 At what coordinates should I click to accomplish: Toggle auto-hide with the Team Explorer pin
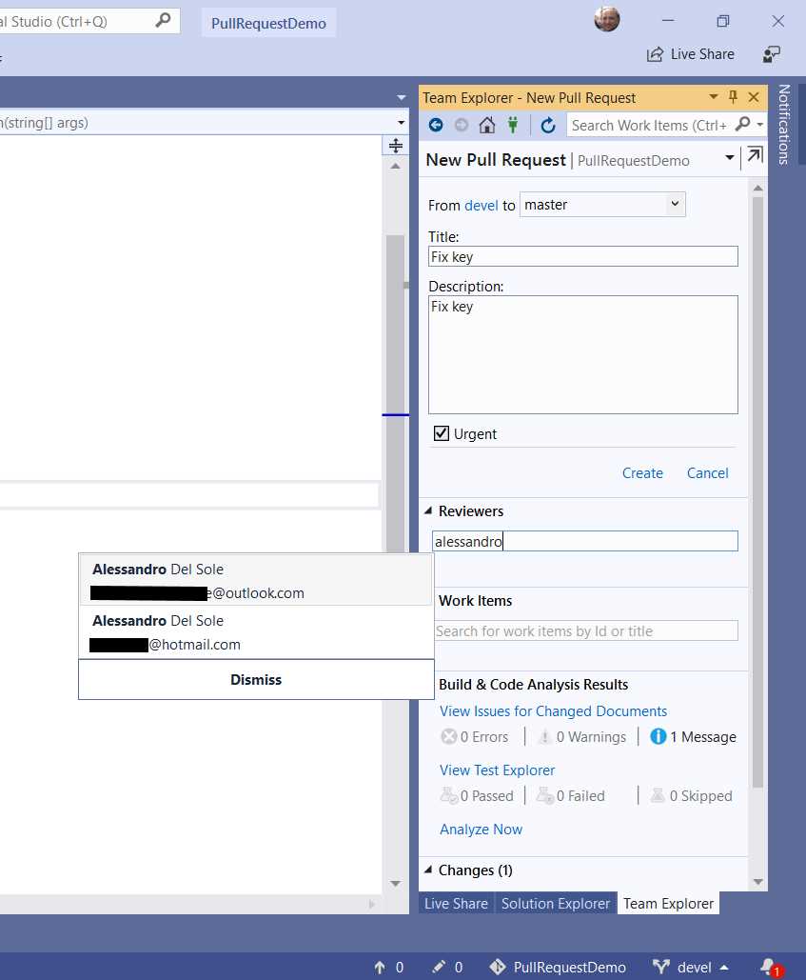coord(733,97)
